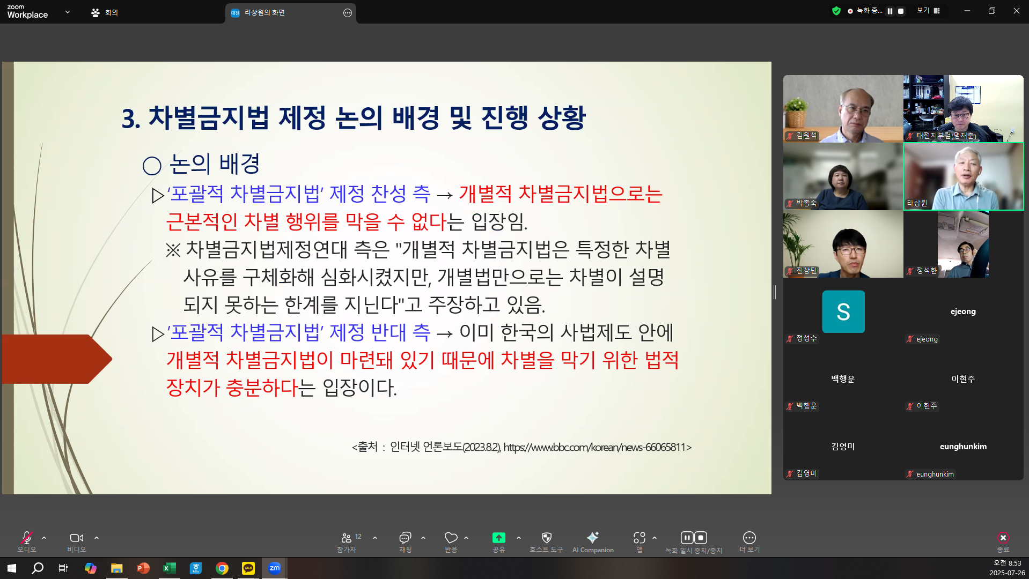Stop the recording from the bottom toolbar
This screenshot has width=1029, height=579.
702,537
